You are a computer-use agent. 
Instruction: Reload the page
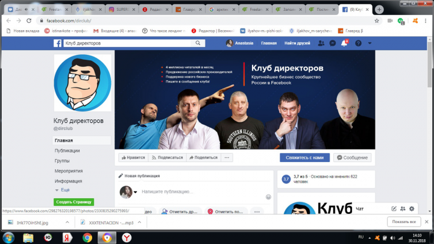pos(29,20)
